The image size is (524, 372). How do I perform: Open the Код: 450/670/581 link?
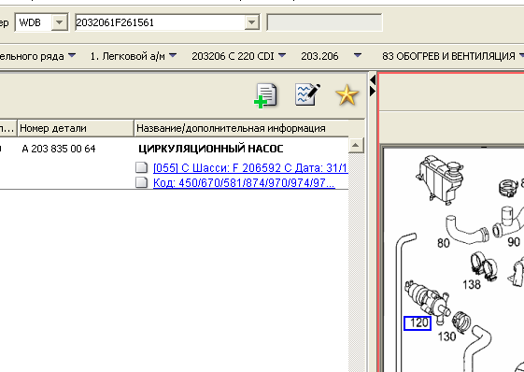pos(244,183)
